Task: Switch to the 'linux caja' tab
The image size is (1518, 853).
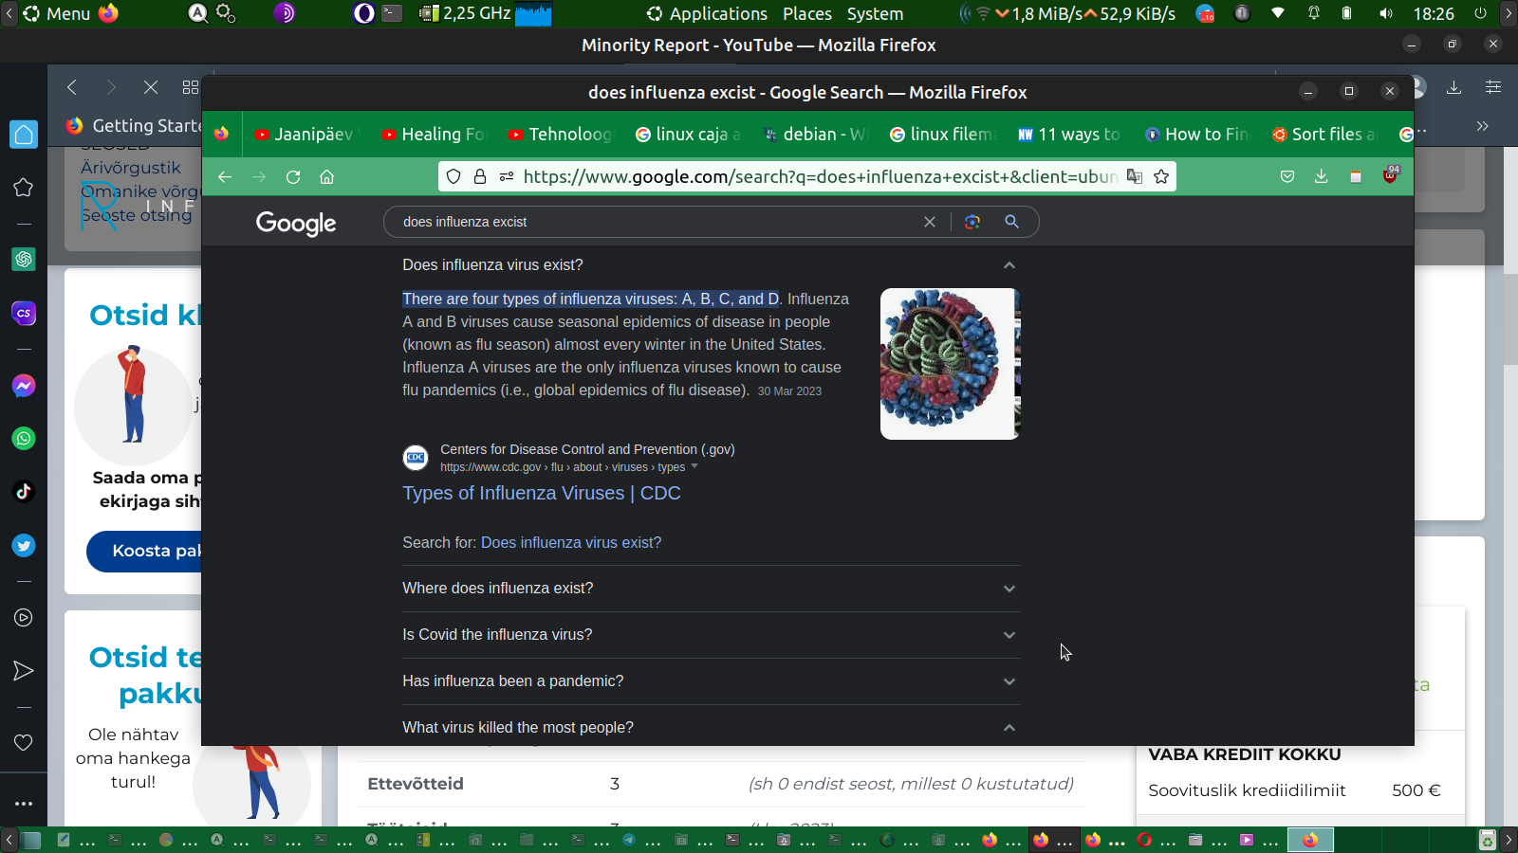Action: [688, 135]
